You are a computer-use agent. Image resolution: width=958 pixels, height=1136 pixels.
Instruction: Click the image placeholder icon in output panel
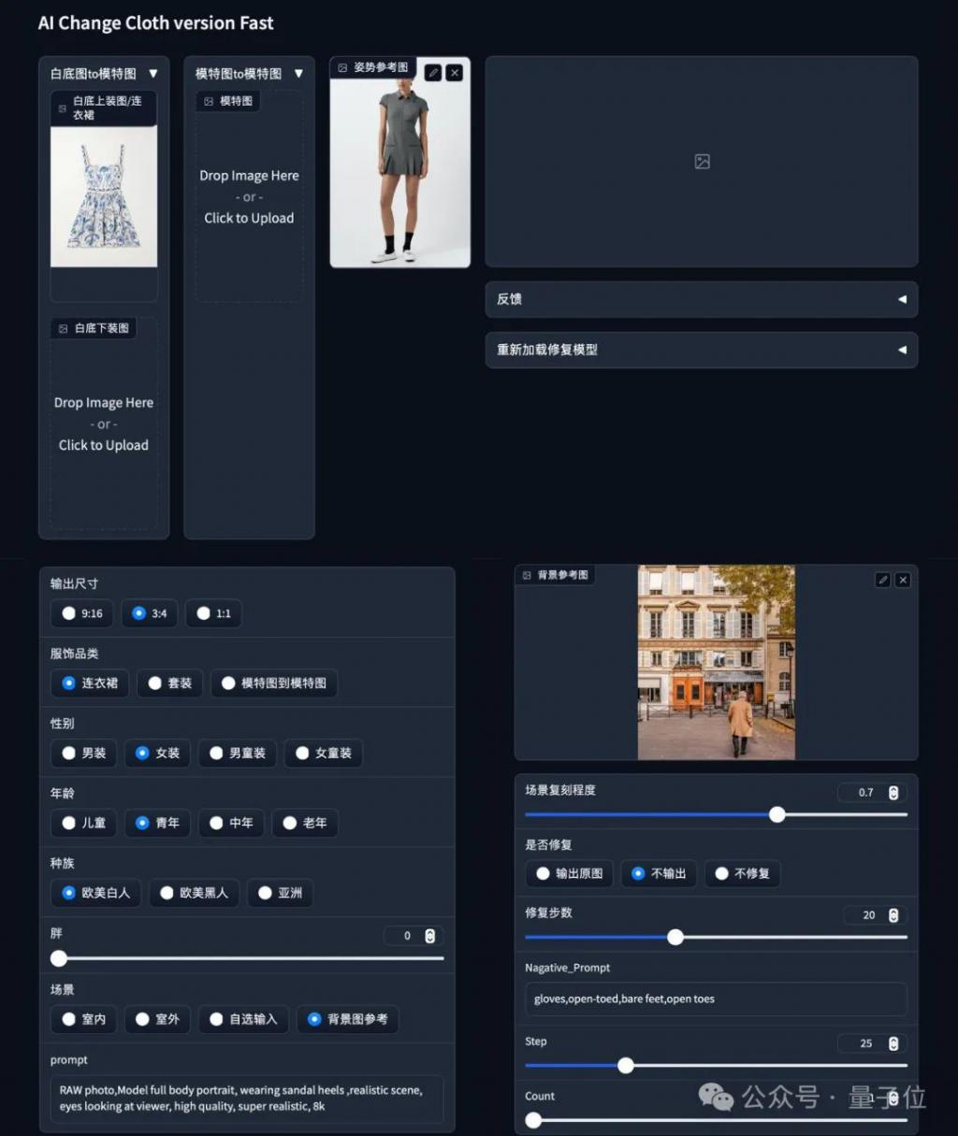(702, 162)
